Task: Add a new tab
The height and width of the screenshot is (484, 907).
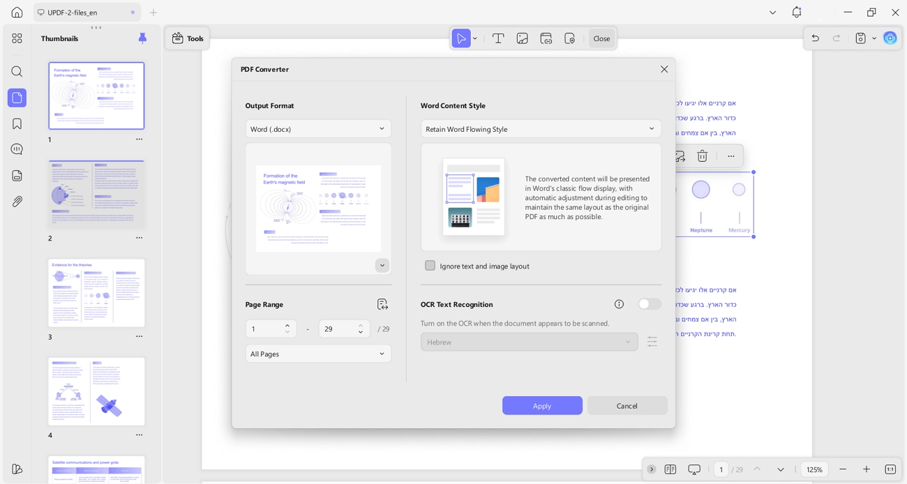Action: (x=153, y=13)
